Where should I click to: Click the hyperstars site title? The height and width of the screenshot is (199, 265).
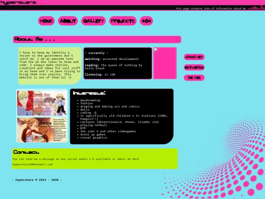(x=18, y=2)
